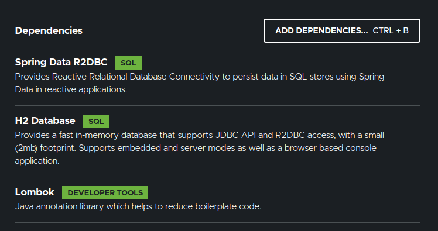Click the Lombok boilerplate description text

click(x=138, y=206)
